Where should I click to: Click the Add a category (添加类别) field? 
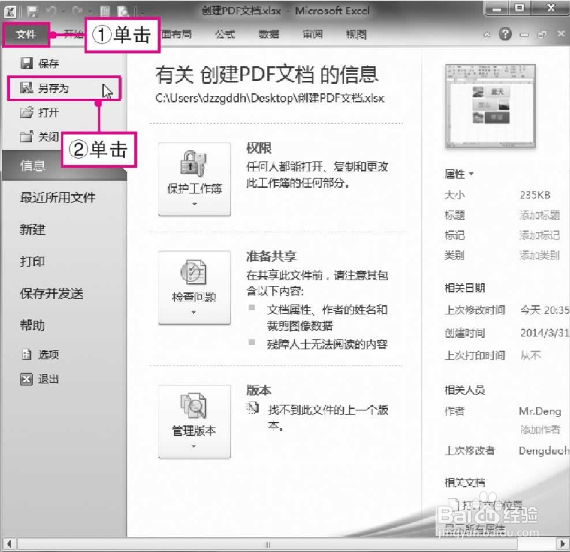pyautogui.click(x=539, y=255)
